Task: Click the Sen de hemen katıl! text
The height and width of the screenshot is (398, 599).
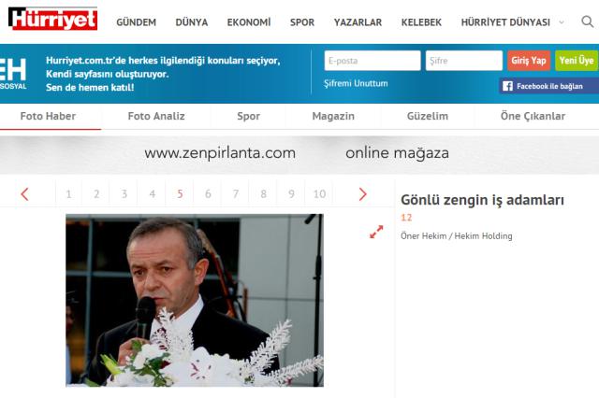Action: tap(90, 87)
